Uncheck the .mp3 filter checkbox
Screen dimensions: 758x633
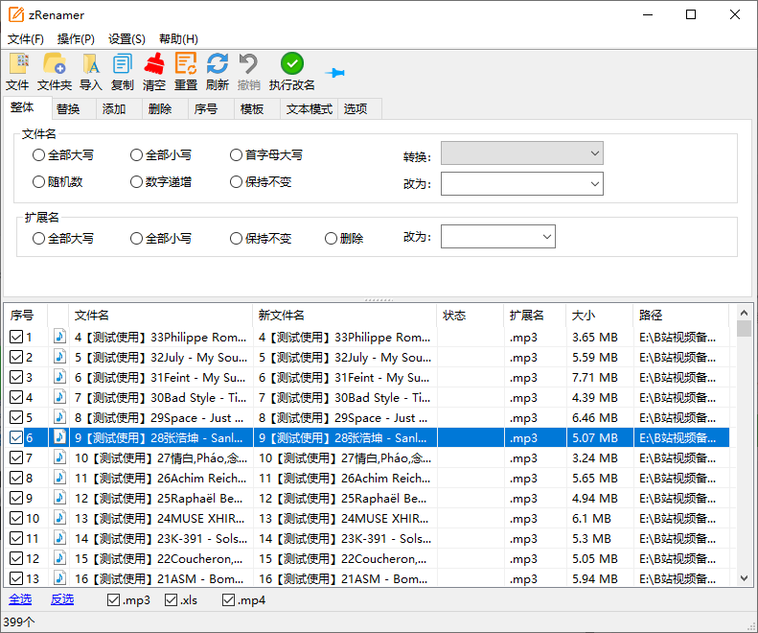coord(114,600)
